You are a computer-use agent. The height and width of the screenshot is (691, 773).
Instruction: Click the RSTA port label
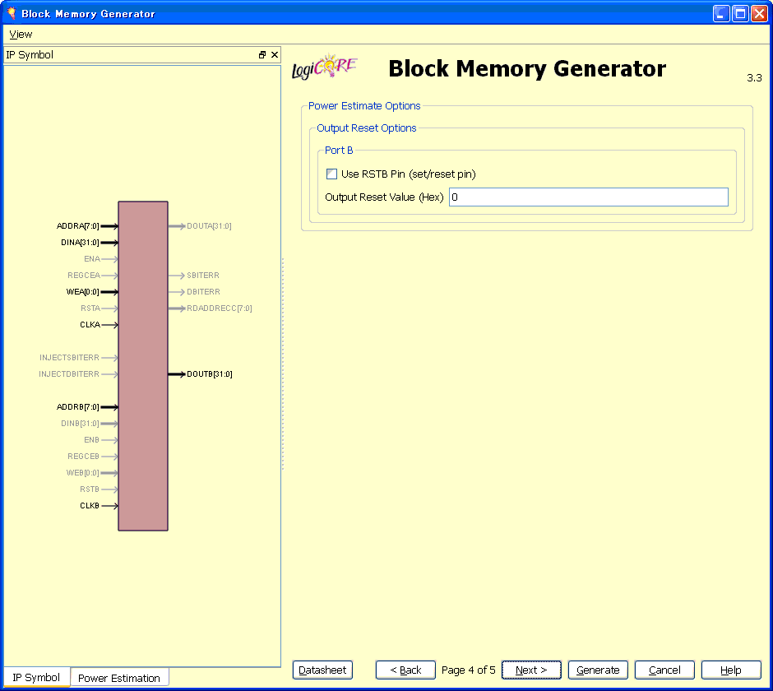[90, 308]
